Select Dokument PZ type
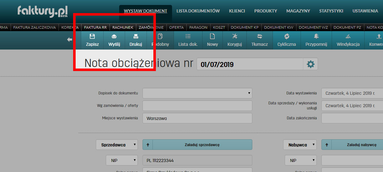383x172 pixels. (347, 27)
